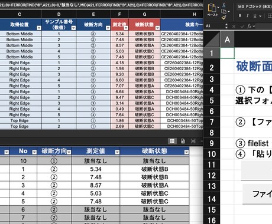Open the red 測定値 filter in top table
The height and width of the screenshot is (224, 272).
coord(126,28)
